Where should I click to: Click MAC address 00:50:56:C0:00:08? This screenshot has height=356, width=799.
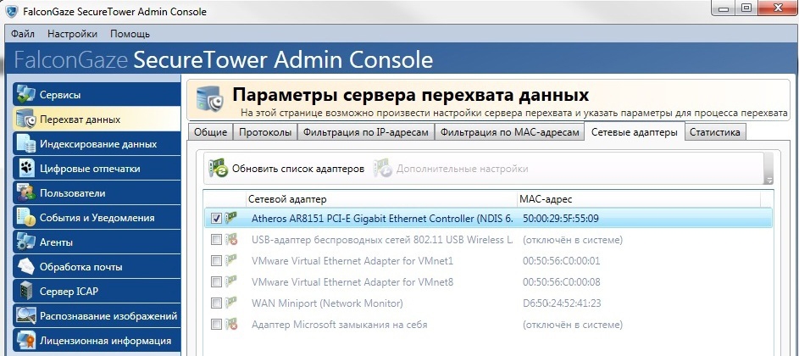(x=561, y=282)
